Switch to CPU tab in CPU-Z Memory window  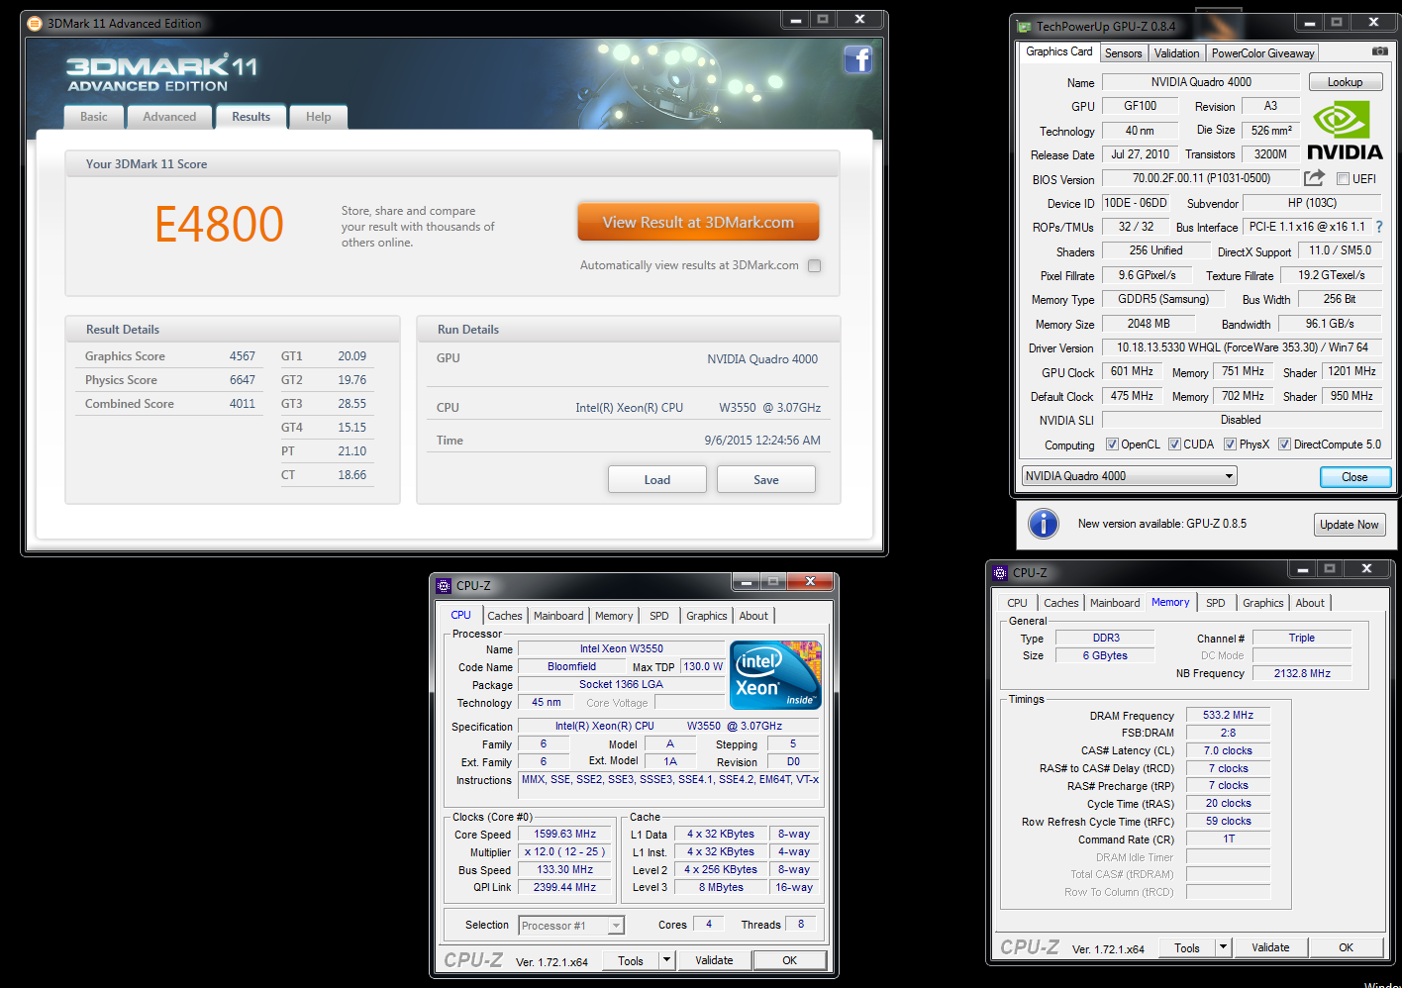1017,603
